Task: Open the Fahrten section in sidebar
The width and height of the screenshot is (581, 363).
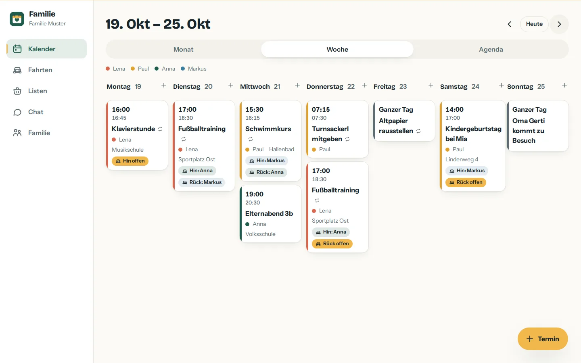Action: tap(47, 70)
